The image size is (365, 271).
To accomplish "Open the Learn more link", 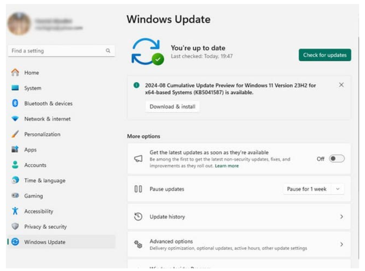I will (227, 166).
